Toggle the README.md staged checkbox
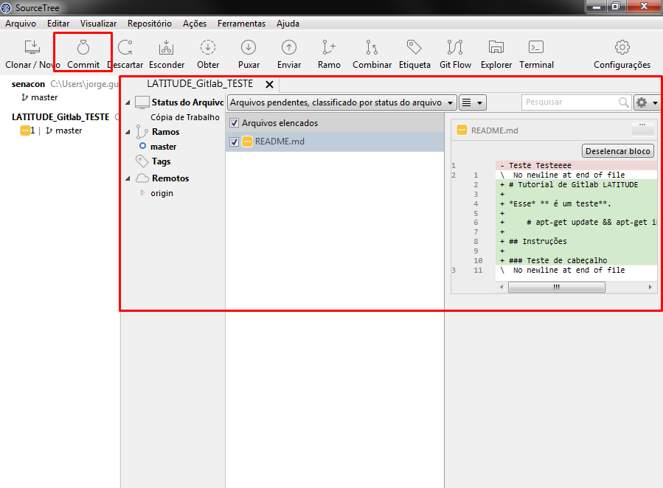Screen dimensions: 663x488 (x=235, y=142)
